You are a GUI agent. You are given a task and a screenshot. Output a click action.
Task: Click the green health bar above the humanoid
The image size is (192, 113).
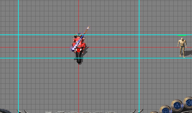pos(182,35)
